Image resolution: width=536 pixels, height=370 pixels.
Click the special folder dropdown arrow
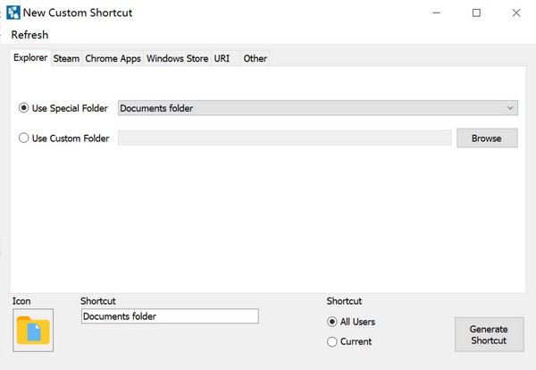tap(510, 108)
